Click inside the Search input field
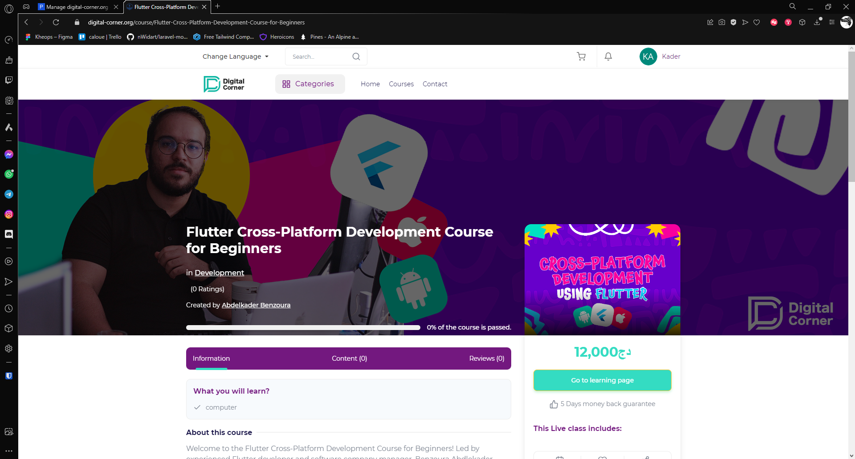 pyautogui.click(x=318, y=56)
